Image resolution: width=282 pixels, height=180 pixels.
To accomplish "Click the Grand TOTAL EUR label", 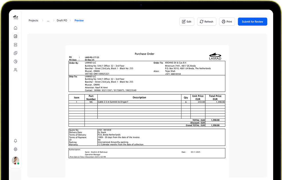I will point(195,125).
